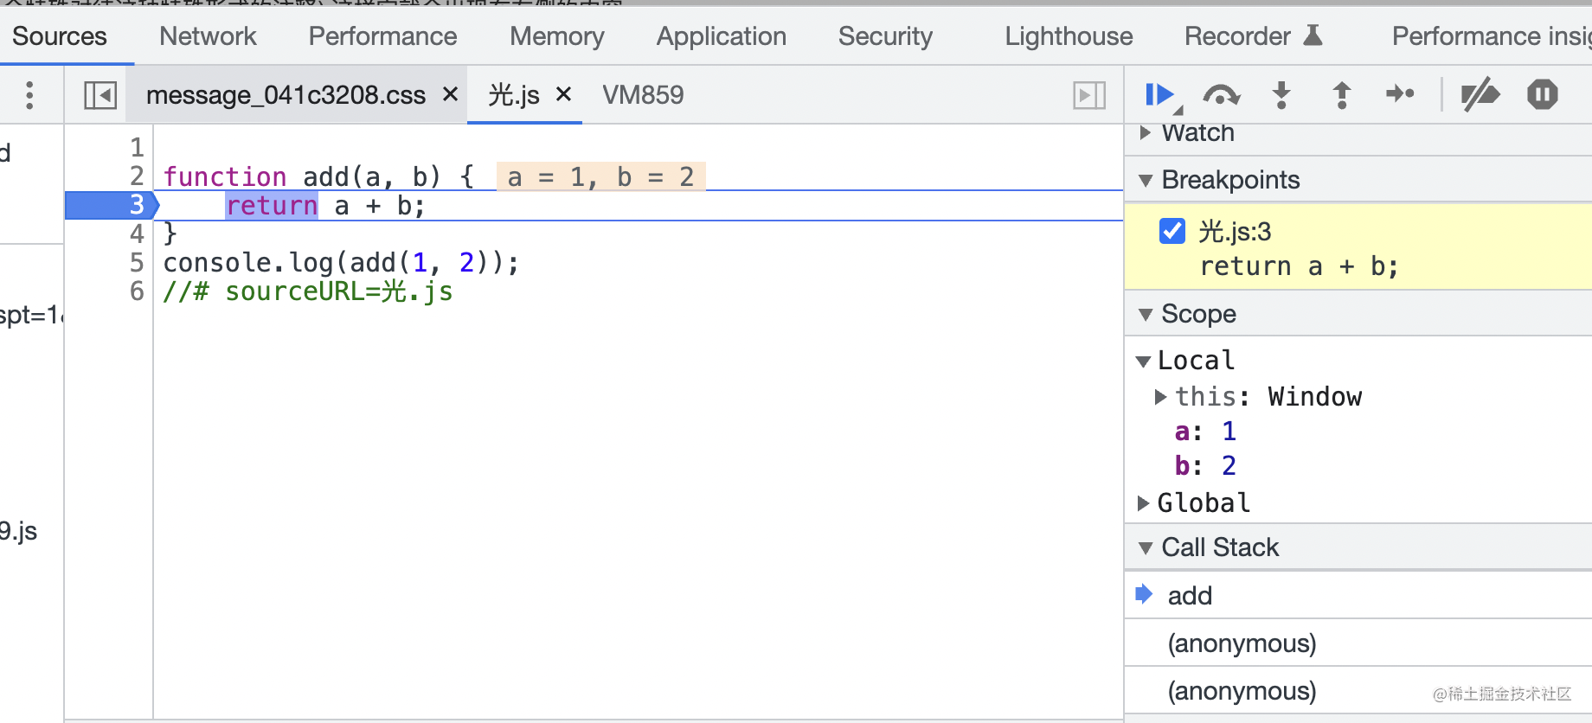Toggle pause on exceptions
The image size is (1592, 723).
[1542, 94]
